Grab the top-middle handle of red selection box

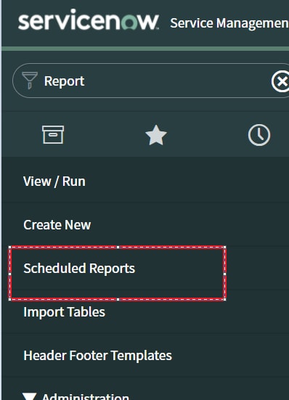coord(118,247)
